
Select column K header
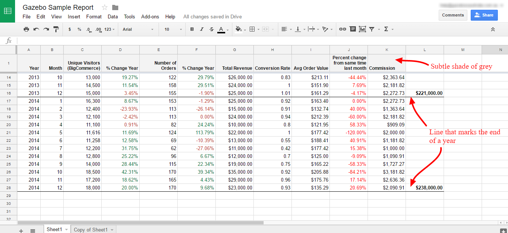[x=387, y=50]
